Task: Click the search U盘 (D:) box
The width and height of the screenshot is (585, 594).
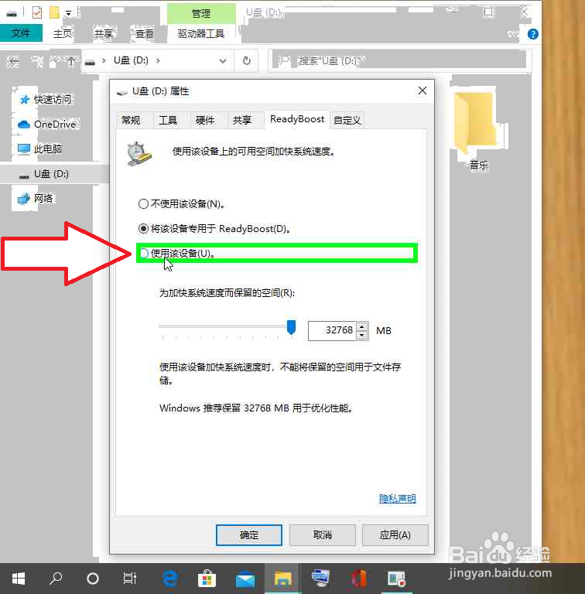Action: (x=400, y=60)
